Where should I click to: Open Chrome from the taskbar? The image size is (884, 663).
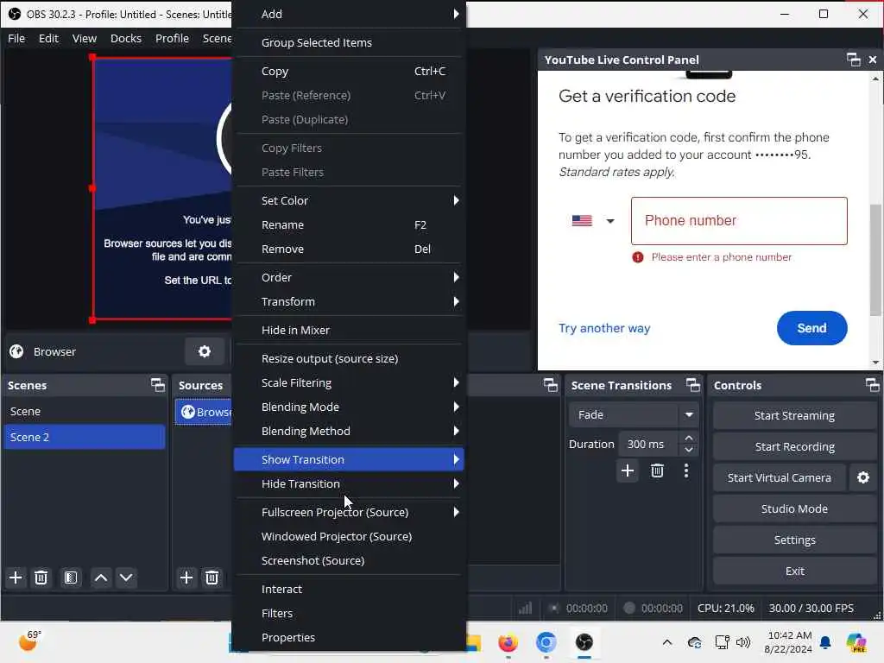(x=546, y=642)
